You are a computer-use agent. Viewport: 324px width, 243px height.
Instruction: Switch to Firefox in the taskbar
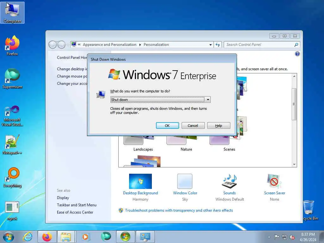tap(47, 237)
